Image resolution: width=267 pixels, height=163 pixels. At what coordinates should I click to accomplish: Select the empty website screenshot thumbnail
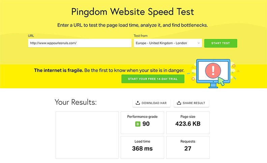[87, 135]
